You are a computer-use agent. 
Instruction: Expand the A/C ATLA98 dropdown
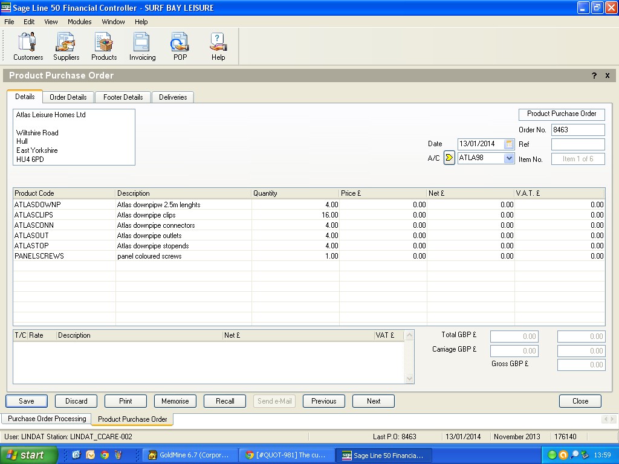point(509,158)
